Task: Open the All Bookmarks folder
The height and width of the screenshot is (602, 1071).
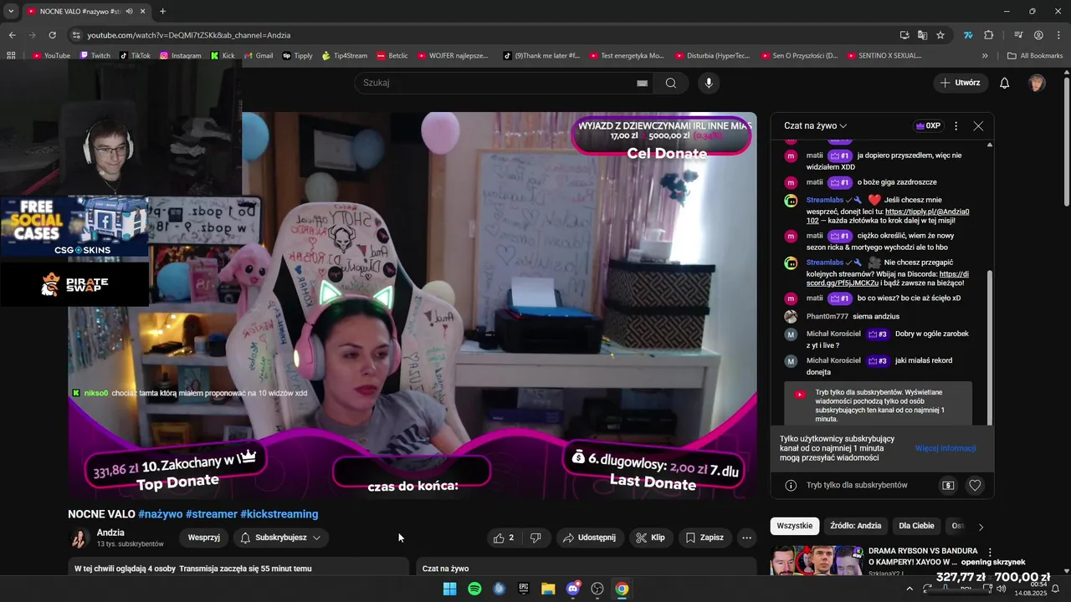Action: click(1035, 56)
